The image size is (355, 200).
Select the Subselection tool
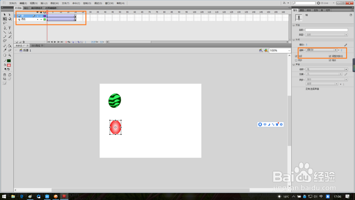10,15
